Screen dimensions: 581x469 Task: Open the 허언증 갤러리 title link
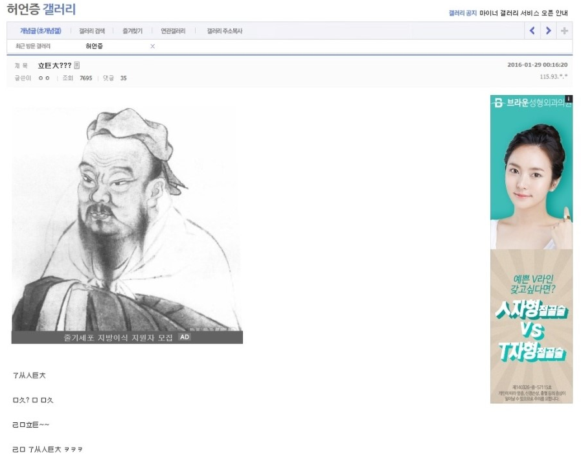tap(41, 9)
